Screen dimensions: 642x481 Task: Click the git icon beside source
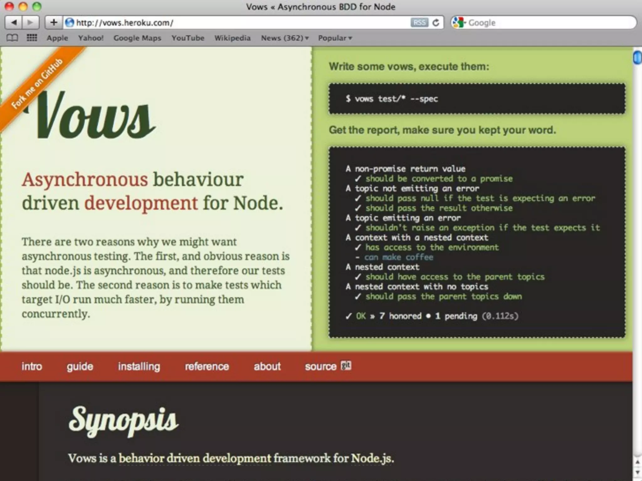click(346, 365)
